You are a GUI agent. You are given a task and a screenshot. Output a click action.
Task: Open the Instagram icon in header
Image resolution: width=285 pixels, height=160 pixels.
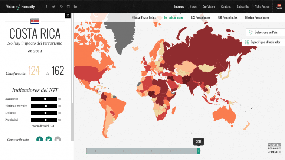click(68, 7)
